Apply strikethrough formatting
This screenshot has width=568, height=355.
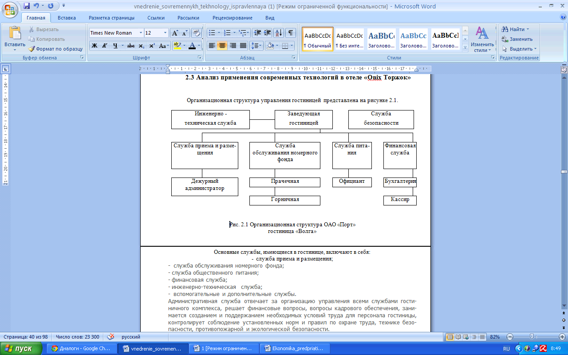tap(130, 45)
